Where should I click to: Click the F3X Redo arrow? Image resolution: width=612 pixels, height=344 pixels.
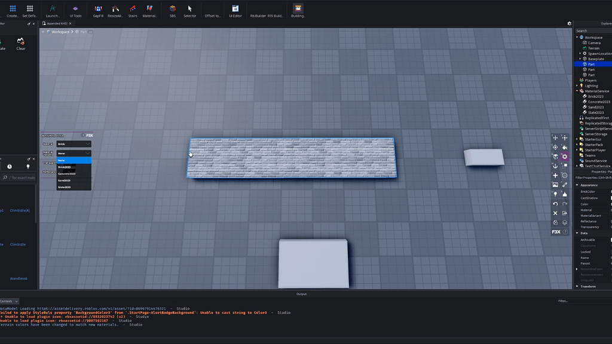(565, 204)
